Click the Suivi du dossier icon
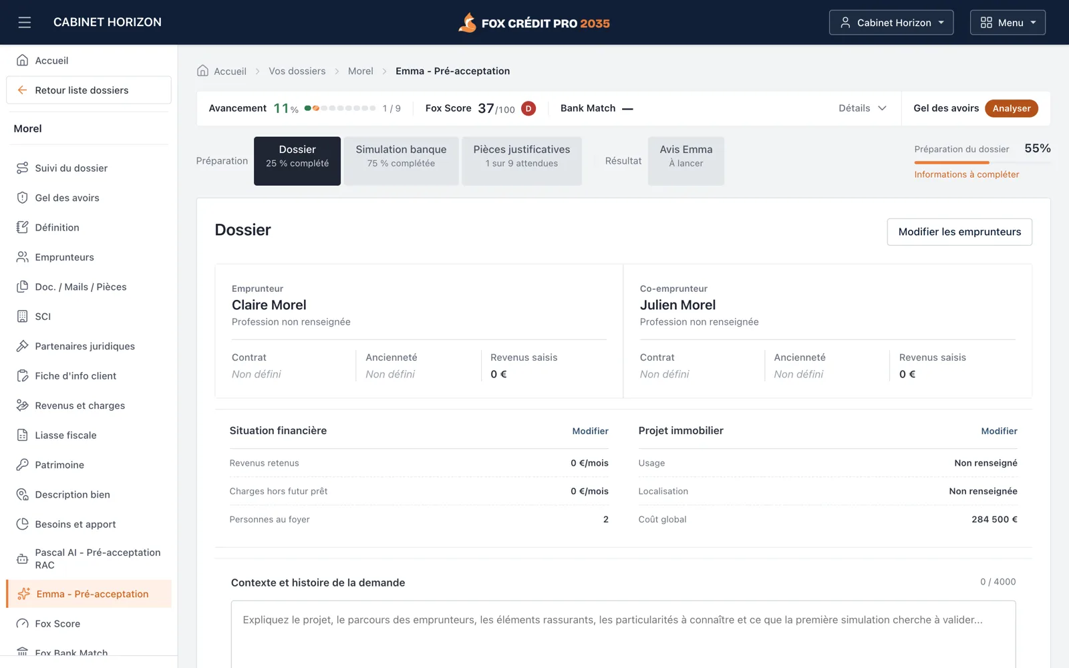This screenshot has width=1069, height=668. click(x=22, y=168)
